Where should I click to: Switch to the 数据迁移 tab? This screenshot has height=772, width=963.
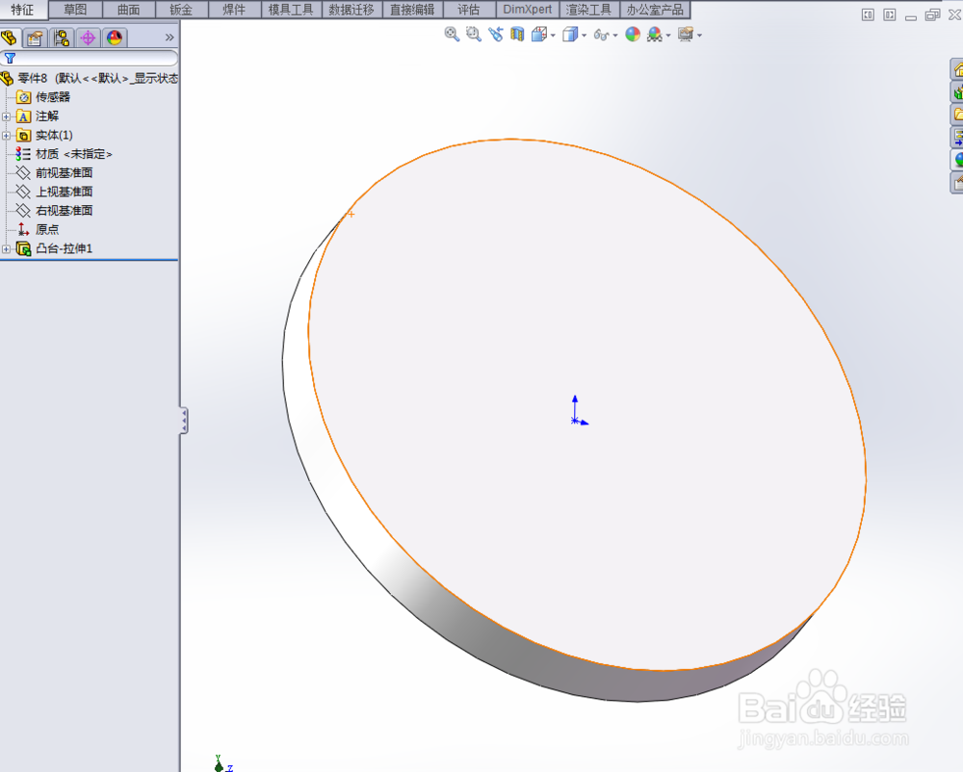(x=351, y=10)
